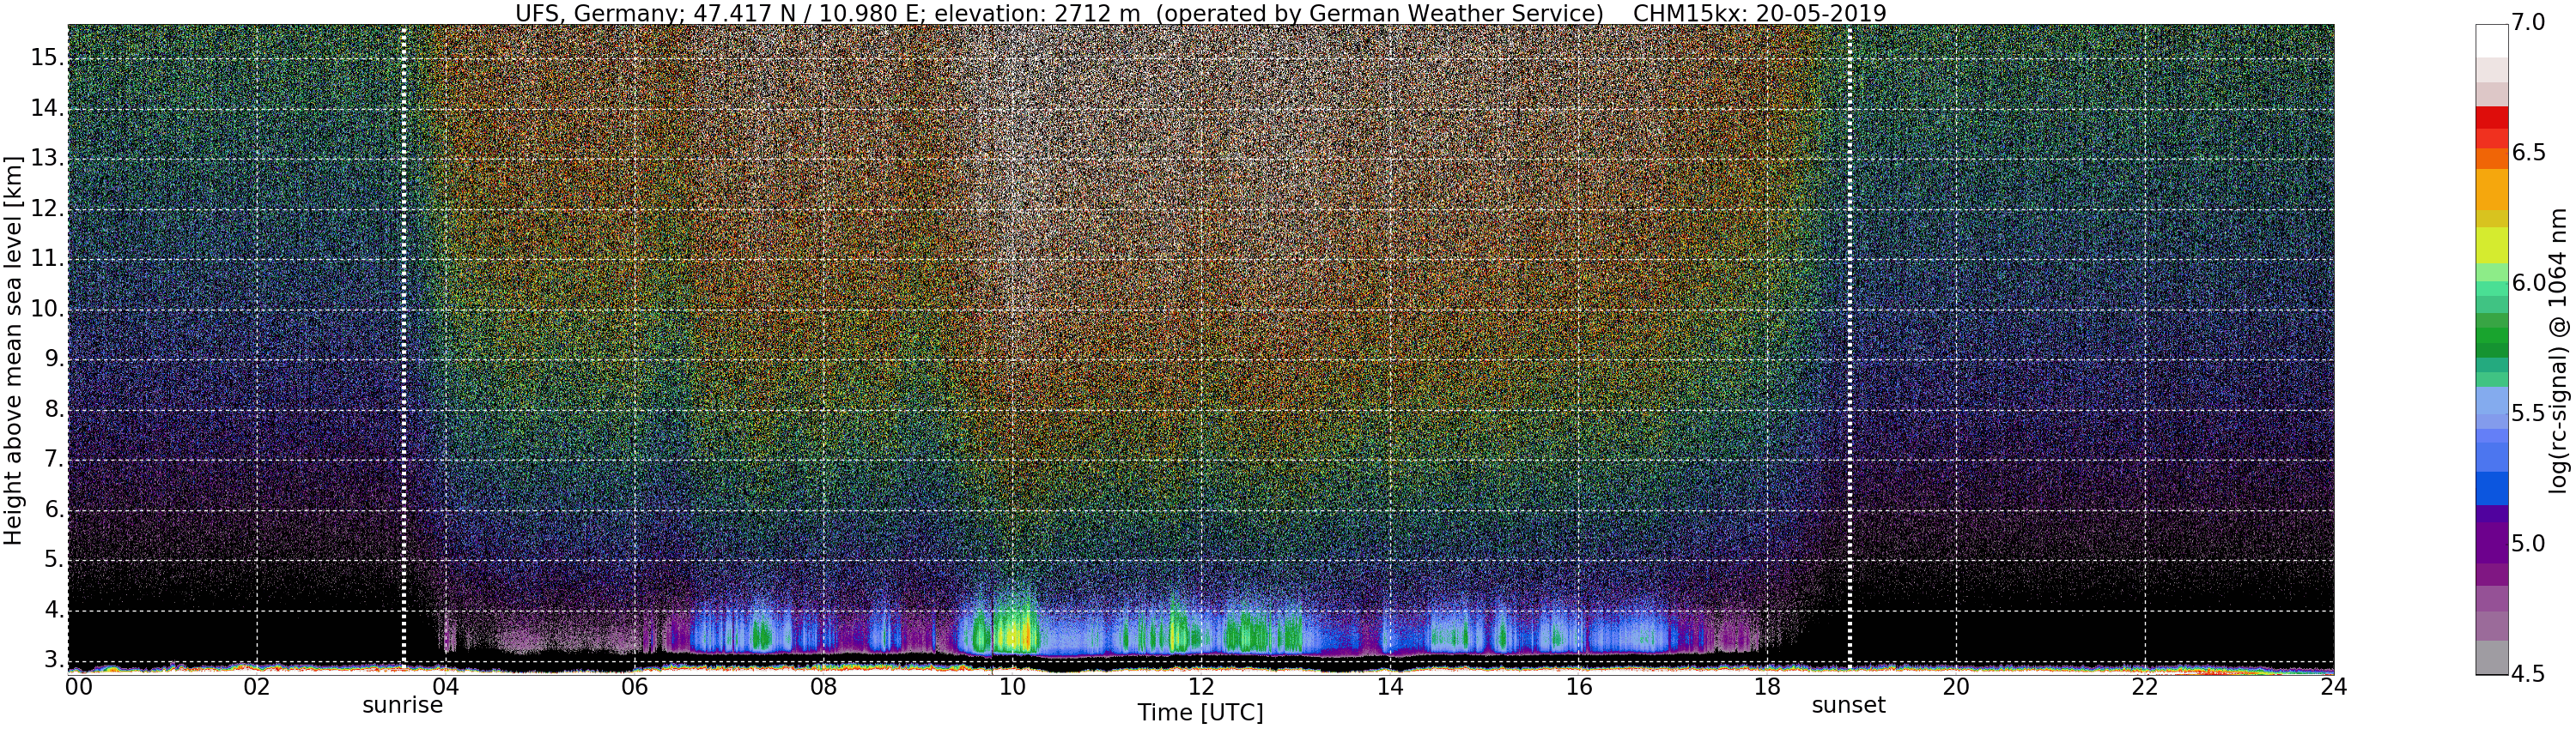Click the time axis tick '04'
2576x729 pixels.
445,687
